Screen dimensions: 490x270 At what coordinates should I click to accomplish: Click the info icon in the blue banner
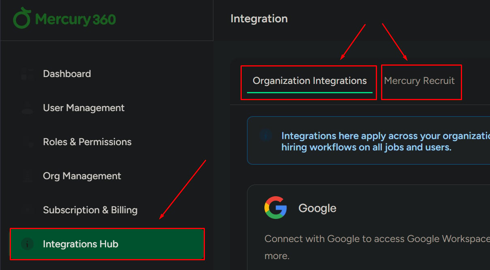point(266,135)
